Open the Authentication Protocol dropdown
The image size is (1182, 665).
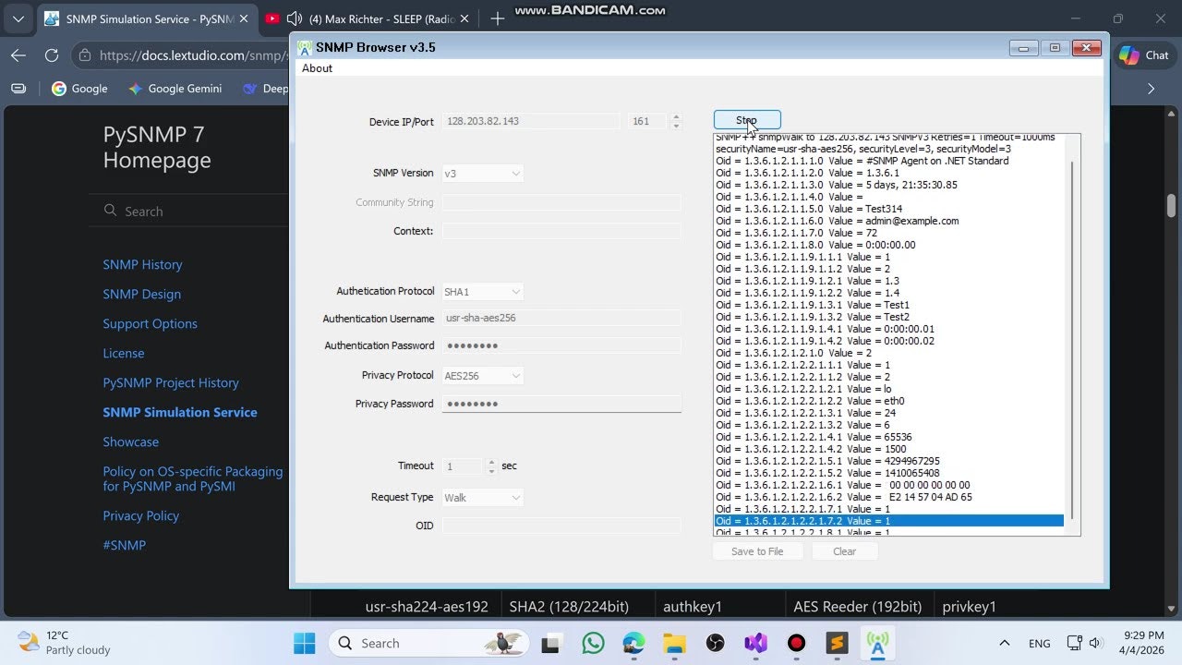pyautogui.click(x=482, y=292)
